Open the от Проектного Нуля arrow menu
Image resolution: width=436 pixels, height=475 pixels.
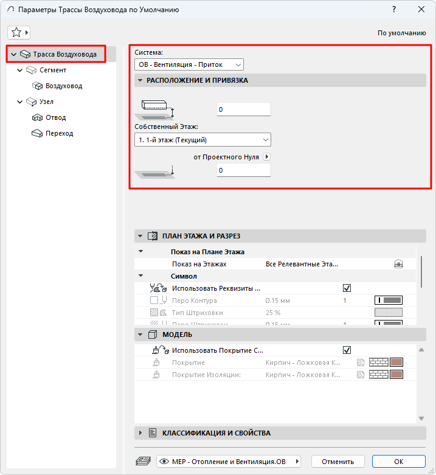pos(266,157)
